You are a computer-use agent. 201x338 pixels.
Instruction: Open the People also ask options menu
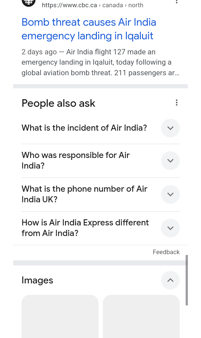click(x=176, y=103)
